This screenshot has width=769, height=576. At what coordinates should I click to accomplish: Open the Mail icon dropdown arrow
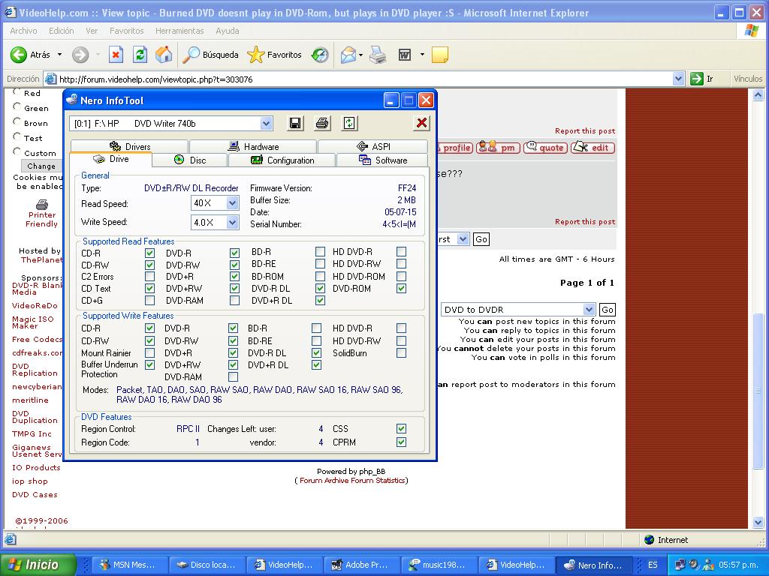360,55
